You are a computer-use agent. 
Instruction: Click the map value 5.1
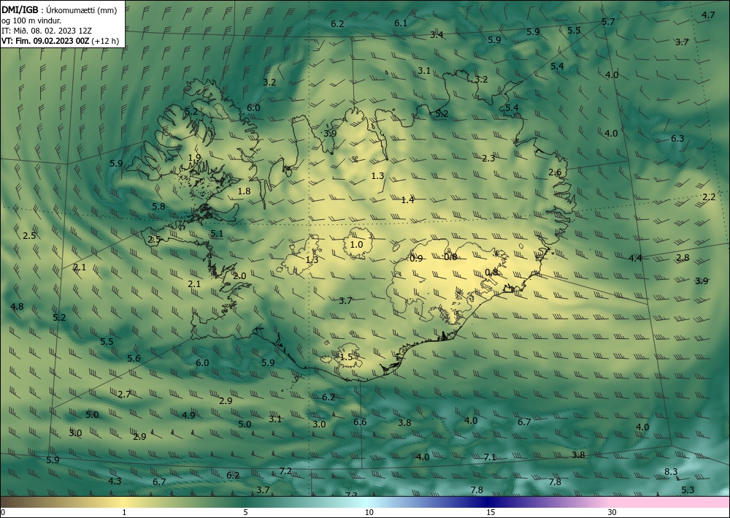click(x=217, y=234)
